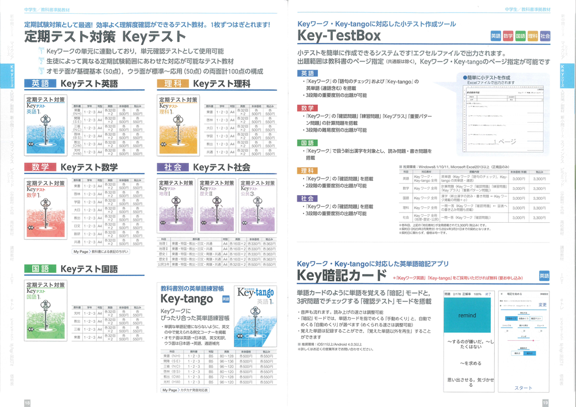Screen dimensions: 576x407
Task: Click the 簡単に小テストを作成 caption text
Action: (x=486, y=78)
